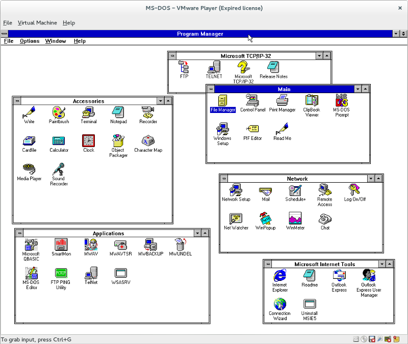Open Program Manager's system control menu box
The height and width of the screenshot is (344, 408).
[4, 34]
